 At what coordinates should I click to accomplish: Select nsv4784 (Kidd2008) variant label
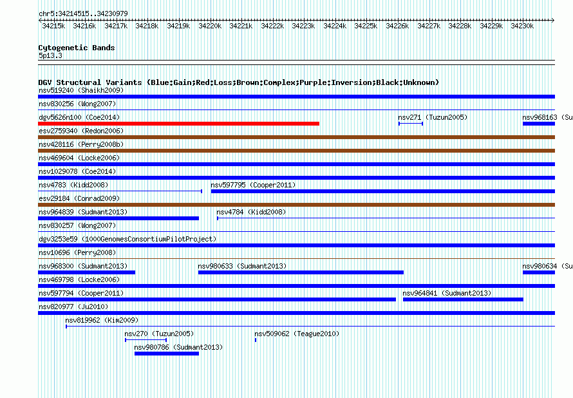251,212
